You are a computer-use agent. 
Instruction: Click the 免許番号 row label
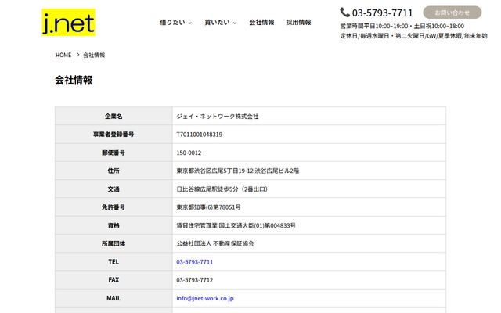coord(114,207)
